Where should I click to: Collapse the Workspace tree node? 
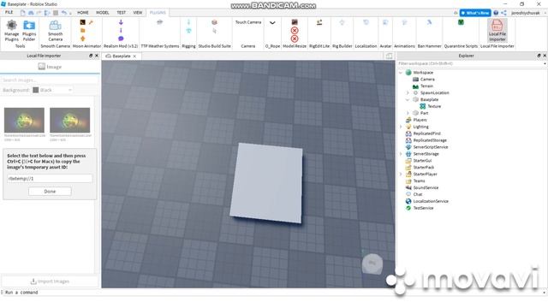pos(401,73)
